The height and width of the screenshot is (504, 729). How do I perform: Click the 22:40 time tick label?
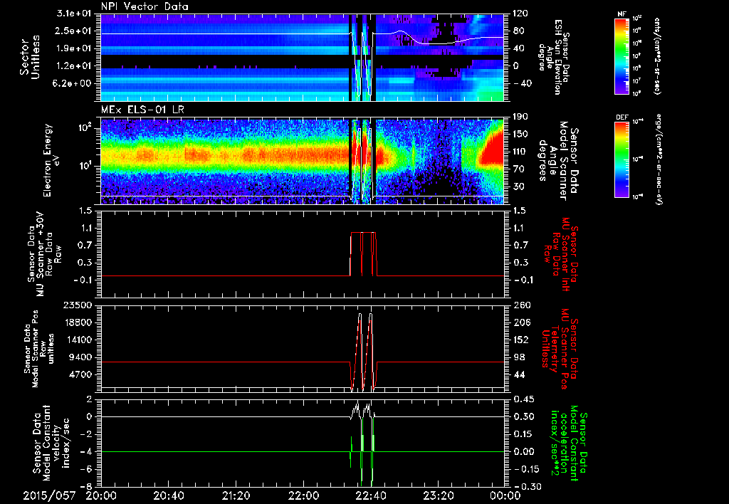(370, 495)
